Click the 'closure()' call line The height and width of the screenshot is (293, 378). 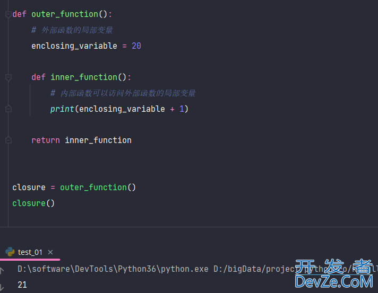click(33, 203)
